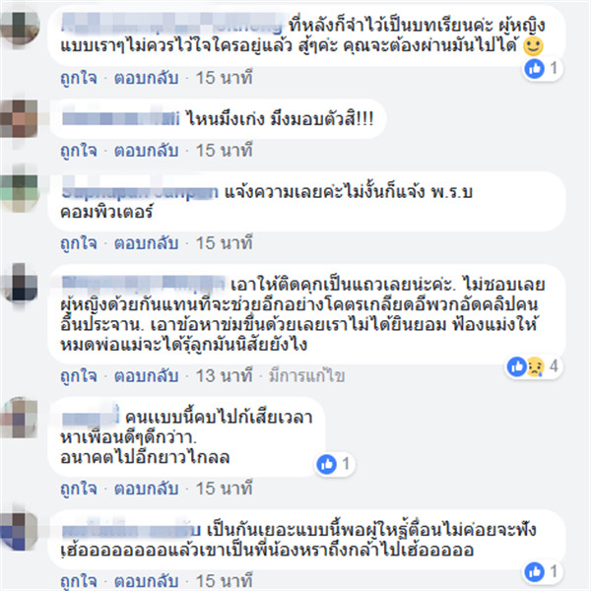Click the sad reaction emoji with count 4
The height and width of the screenshot is (591, 591).
pyautogui.click(x=535, y=366)
